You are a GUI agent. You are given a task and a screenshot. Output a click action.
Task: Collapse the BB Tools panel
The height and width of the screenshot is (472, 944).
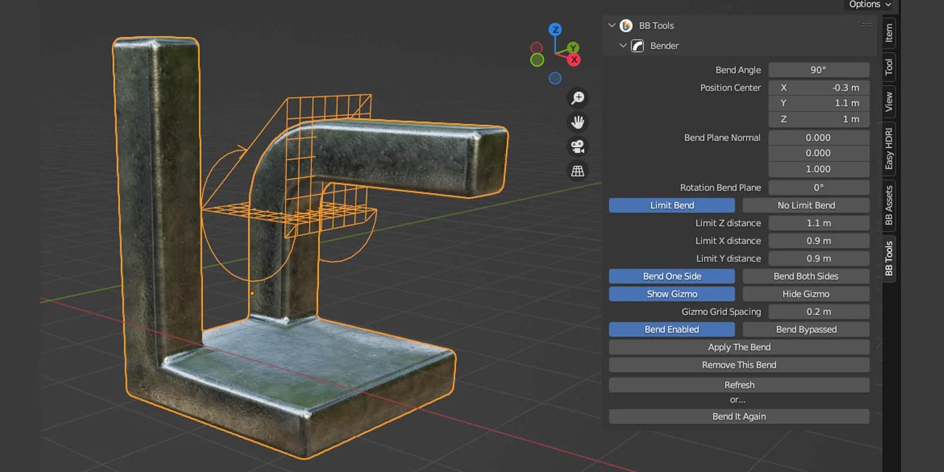pyautogui.click(x=612, y=25)
